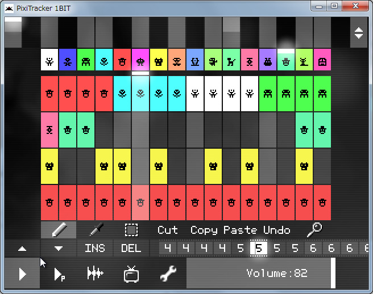Screen dimensions: 373x294
Task: Click the first yellow note in fourth grid row
Action: pos(49,166)
